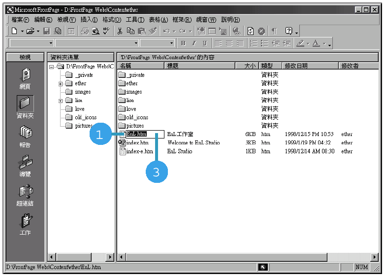Viewport: 385px width, 276px height.
Task: Cut with the scissors icon
Action: (x=120, y=31)
